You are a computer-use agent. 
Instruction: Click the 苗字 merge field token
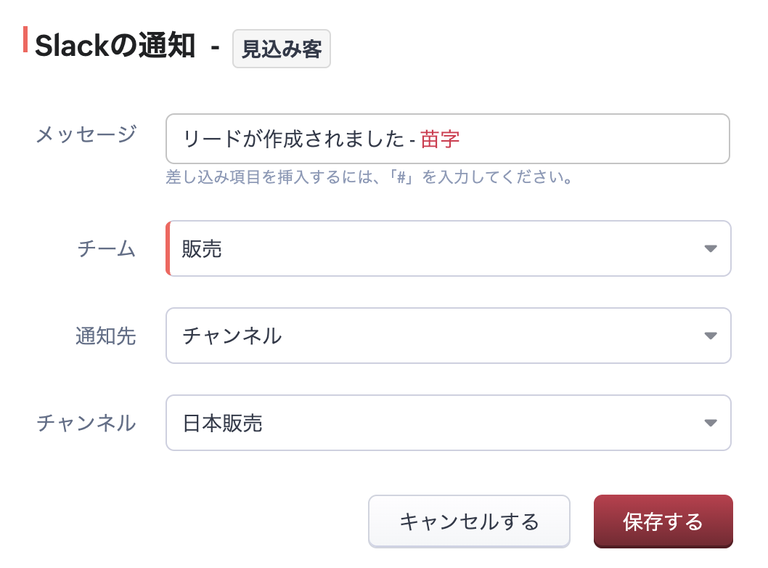point(440,139)
